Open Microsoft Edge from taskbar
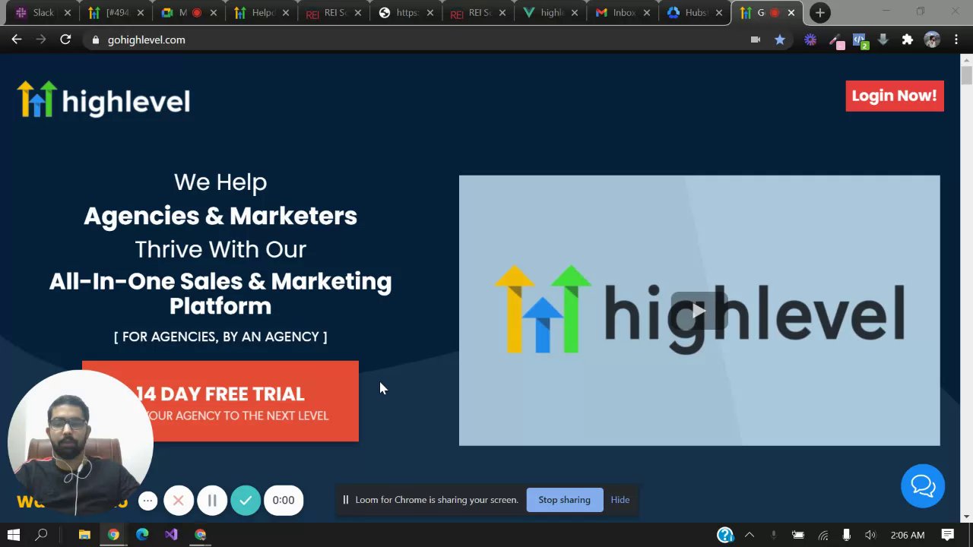The image size is (973, 547). [142, 535]
